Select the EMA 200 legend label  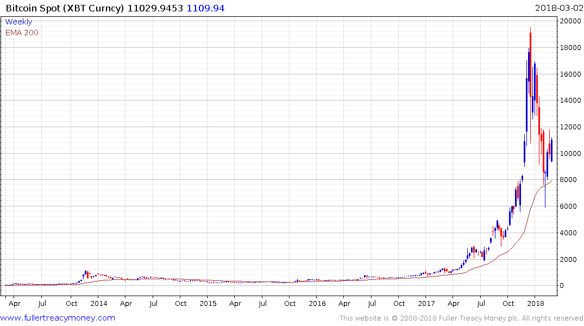[22, 33]
